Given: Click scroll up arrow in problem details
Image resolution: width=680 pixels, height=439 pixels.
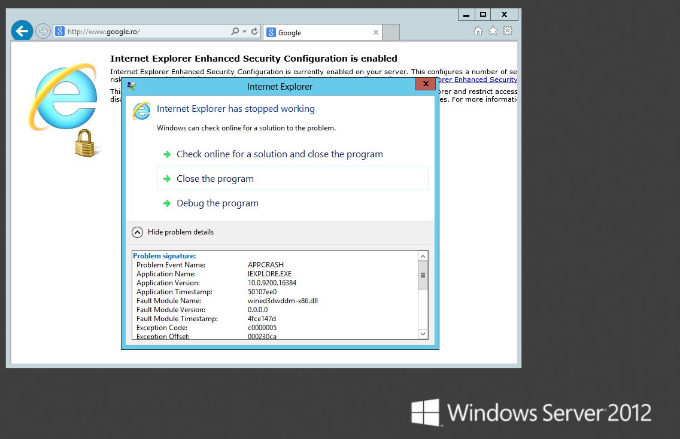Looking at the screenshot, I should click(423, 256).
